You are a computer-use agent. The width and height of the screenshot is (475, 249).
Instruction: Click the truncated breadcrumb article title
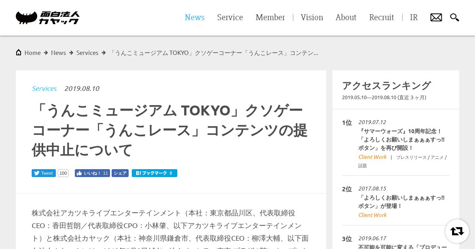[x=214, y=53]
